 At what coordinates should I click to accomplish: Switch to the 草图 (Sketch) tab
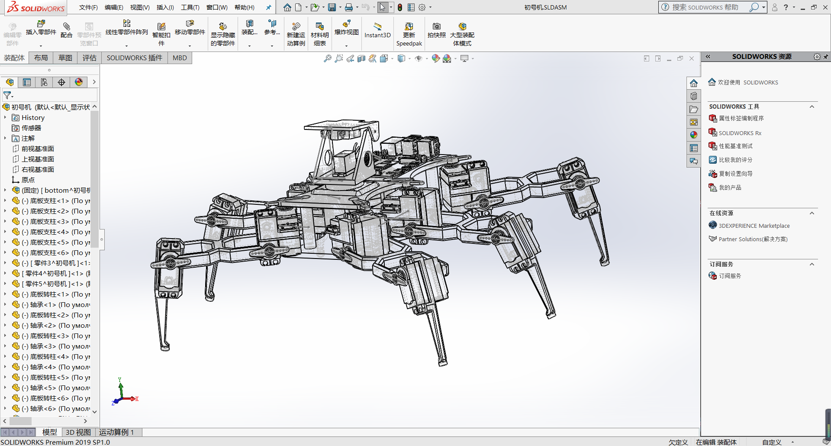point(65,58)
